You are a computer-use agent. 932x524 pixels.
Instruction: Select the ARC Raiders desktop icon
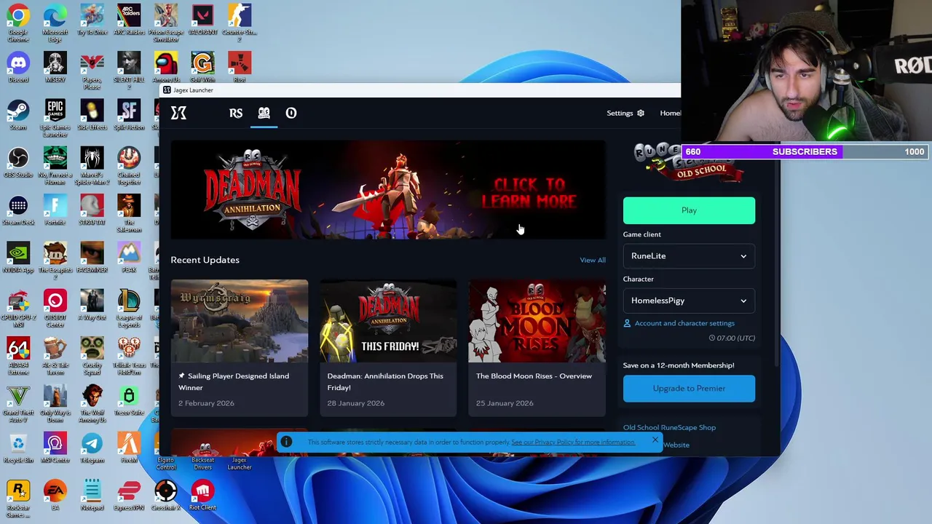coord(129,20)
